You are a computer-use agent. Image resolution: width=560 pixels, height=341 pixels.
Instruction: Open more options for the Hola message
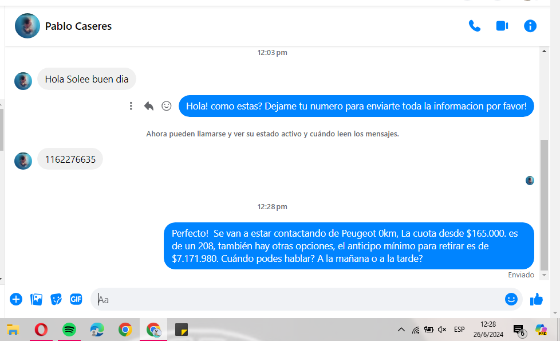pos(131,106)
